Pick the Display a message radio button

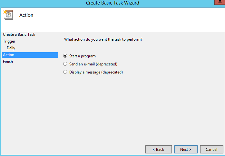[65, 72]
